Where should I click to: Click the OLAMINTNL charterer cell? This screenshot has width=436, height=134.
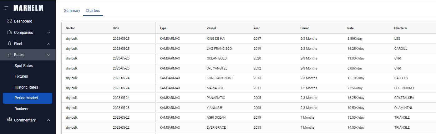click(x=403, y=108)
